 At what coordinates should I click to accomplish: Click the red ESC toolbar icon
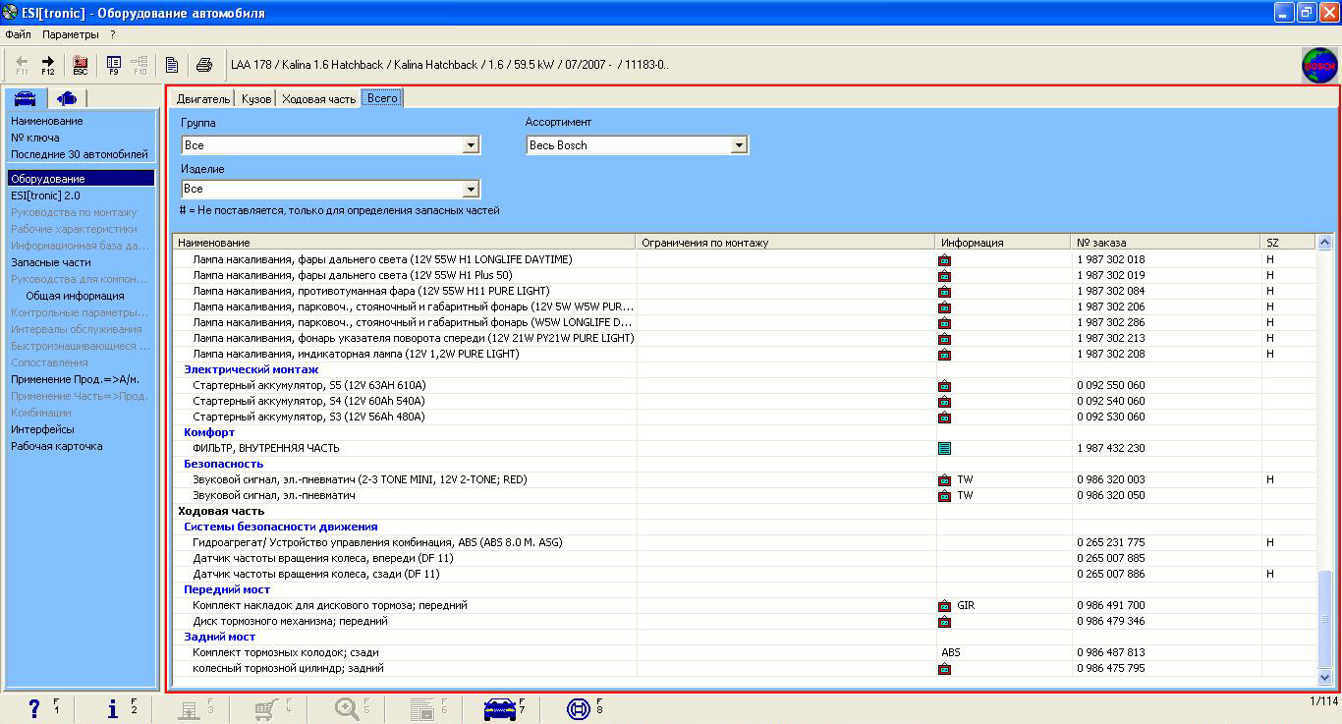(x=81, y=65)
